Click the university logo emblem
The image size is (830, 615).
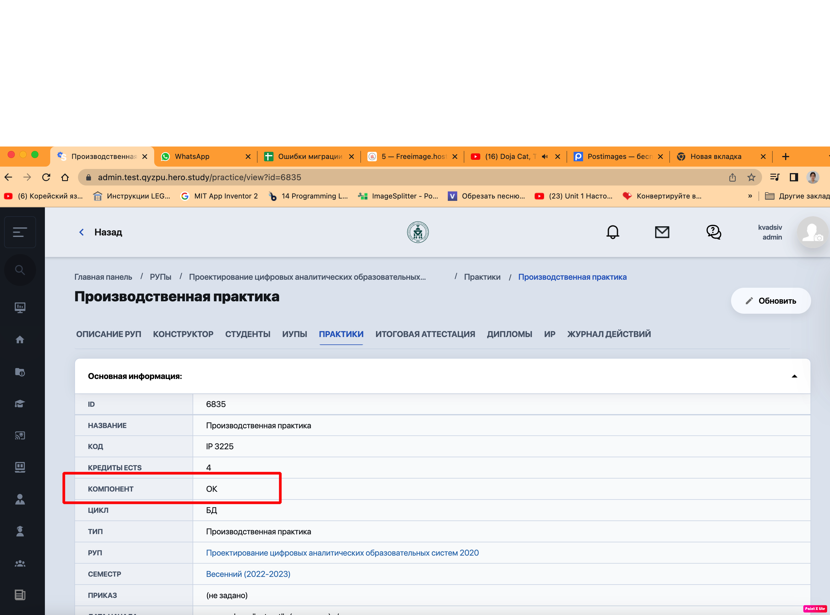pos(418,232)
